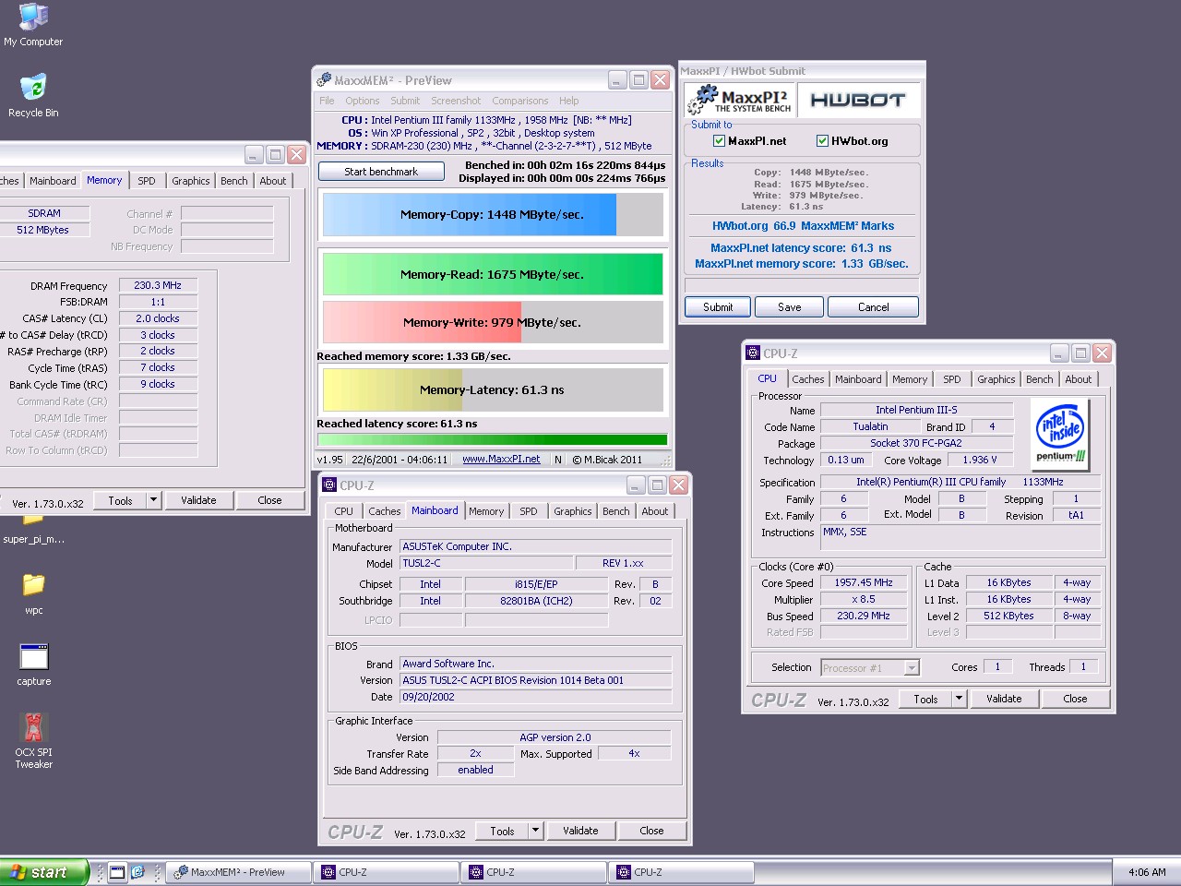This screenshot has width=1181, height=886.
Task: Open Tools dropdown arrow in Mainboard CPU-Z window
Action: [536, 831]
